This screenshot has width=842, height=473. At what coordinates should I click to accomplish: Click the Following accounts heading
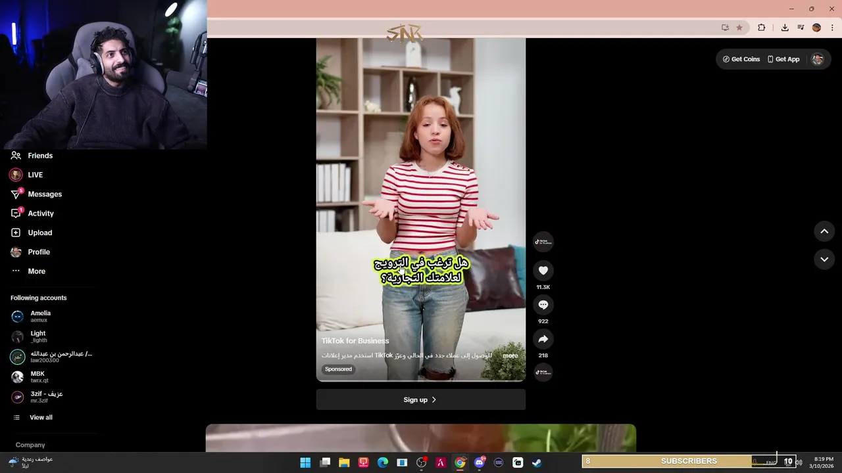click(39, 298)
